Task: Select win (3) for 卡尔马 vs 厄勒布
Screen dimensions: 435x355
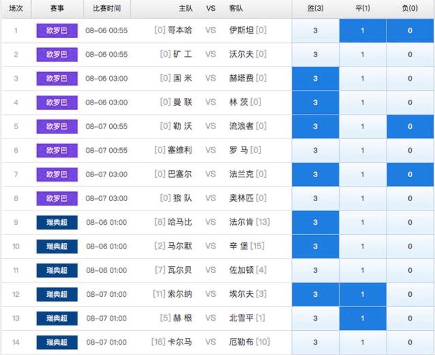Action: pyautogui.click(x=316, y=343)
